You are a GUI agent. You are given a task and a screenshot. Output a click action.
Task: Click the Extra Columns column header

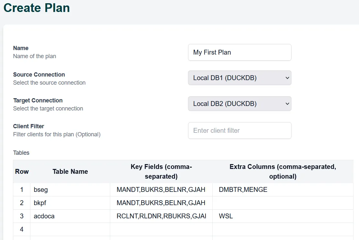282,172
